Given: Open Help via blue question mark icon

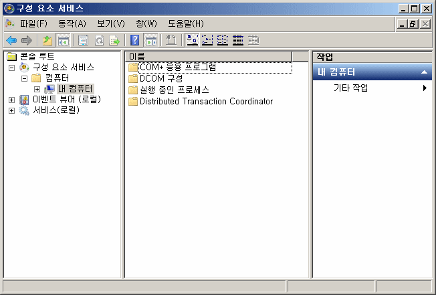Looking at the screenshot, I should point(134,41).
